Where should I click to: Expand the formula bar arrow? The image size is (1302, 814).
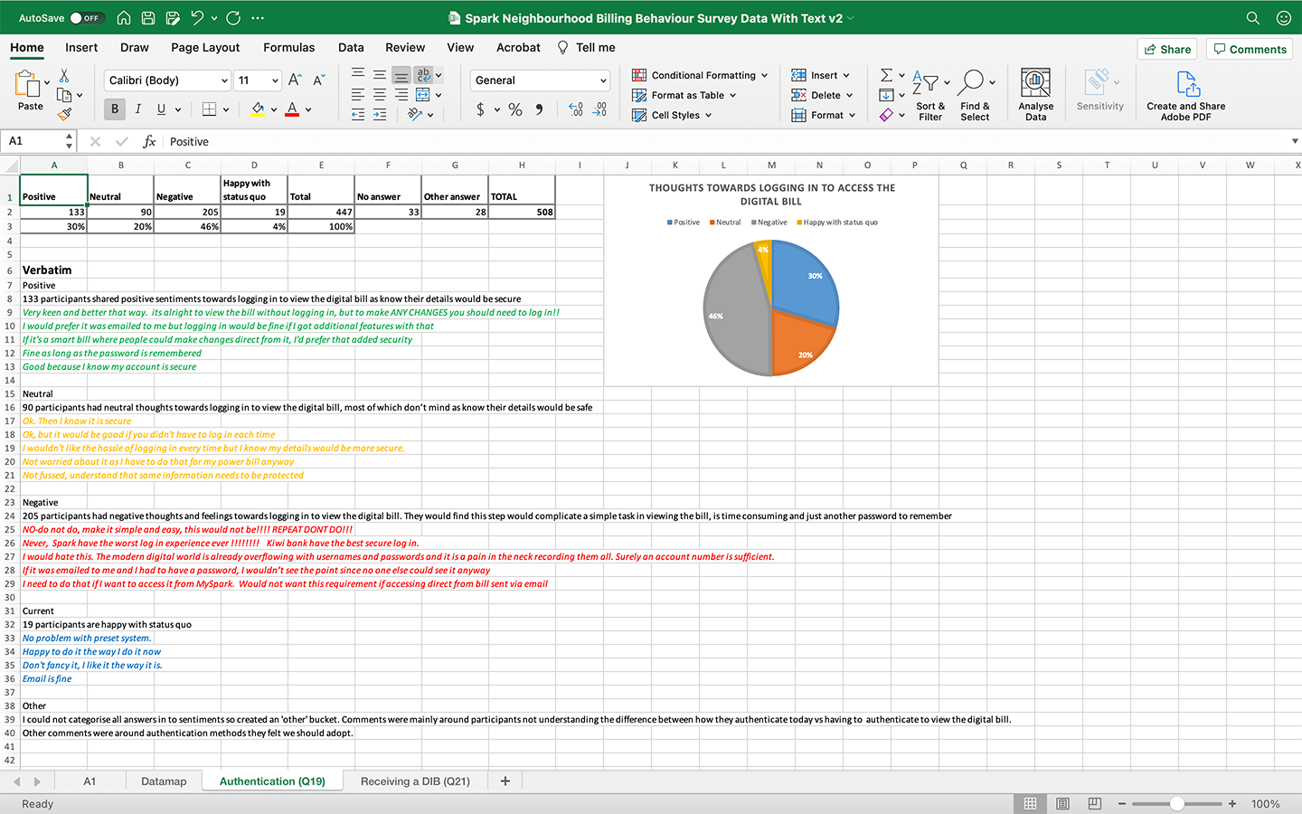[x=1295, y=141]
